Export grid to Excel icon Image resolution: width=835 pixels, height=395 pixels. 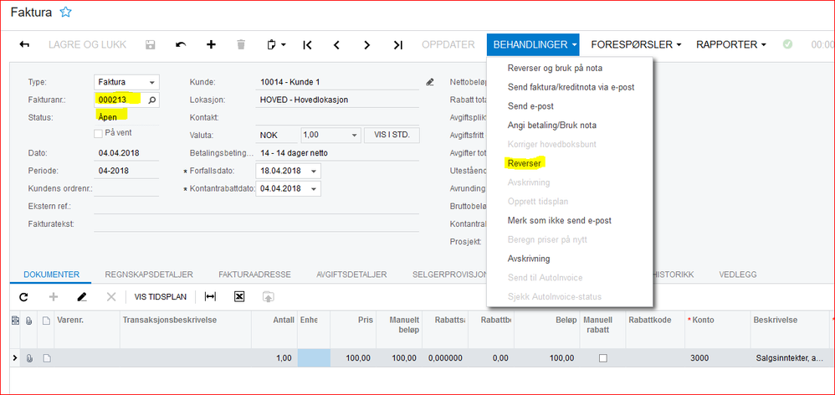click(x=239, y=297)
